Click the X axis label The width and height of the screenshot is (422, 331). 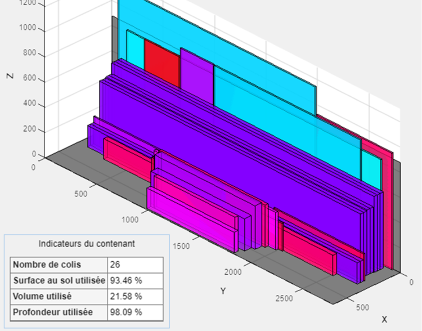coord(384,319)
